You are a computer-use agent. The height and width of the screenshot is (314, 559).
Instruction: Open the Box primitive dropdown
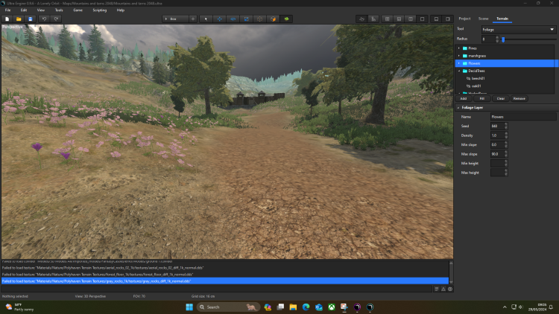click(175, 19)
